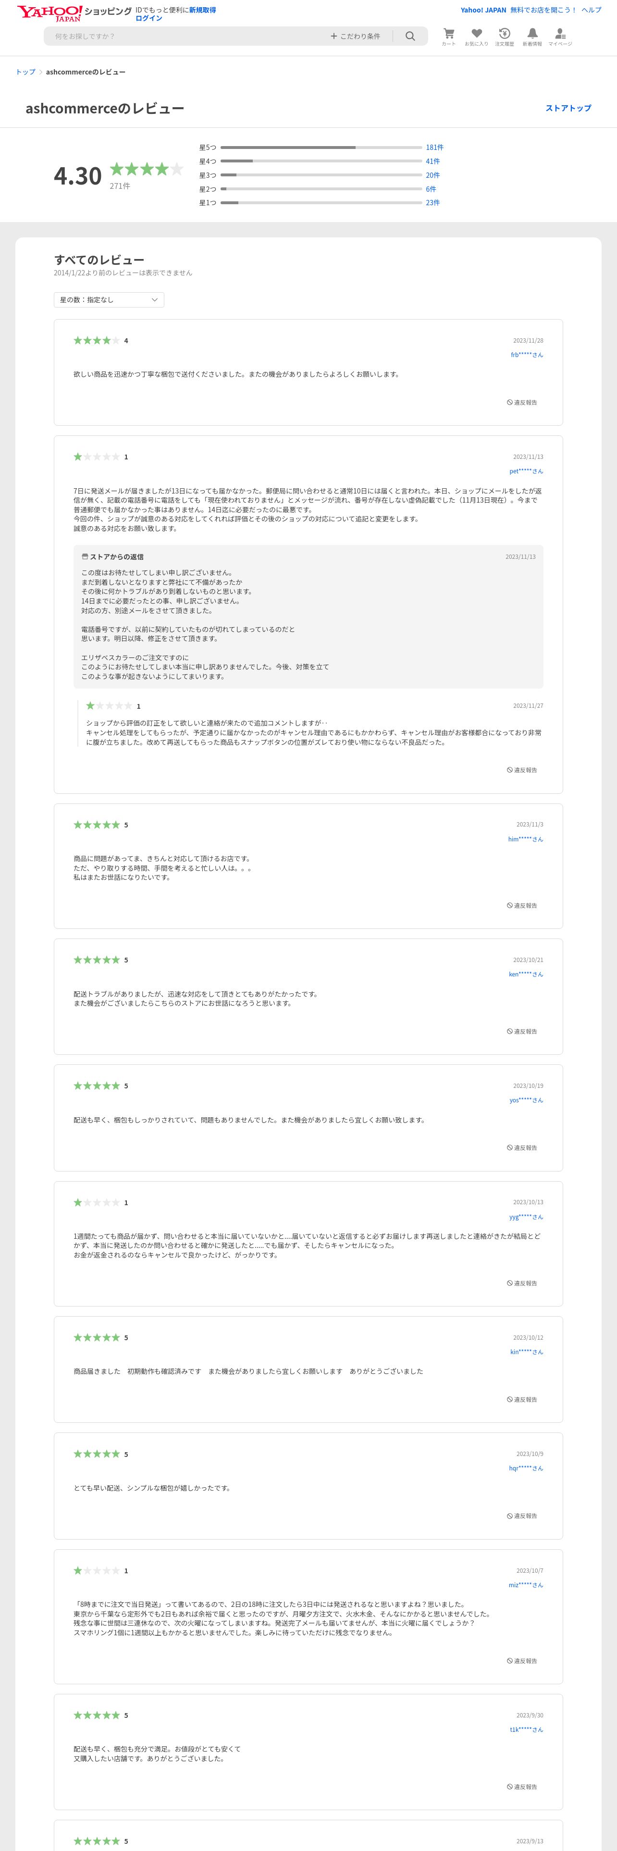Click the 新規取得 link

click(x=203, y=10)
